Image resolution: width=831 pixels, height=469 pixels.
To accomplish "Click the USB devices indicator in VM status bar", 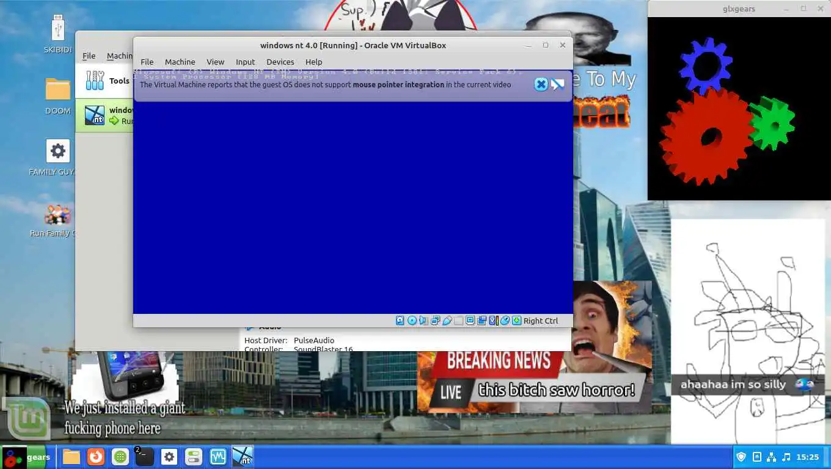I will point(447,321).
